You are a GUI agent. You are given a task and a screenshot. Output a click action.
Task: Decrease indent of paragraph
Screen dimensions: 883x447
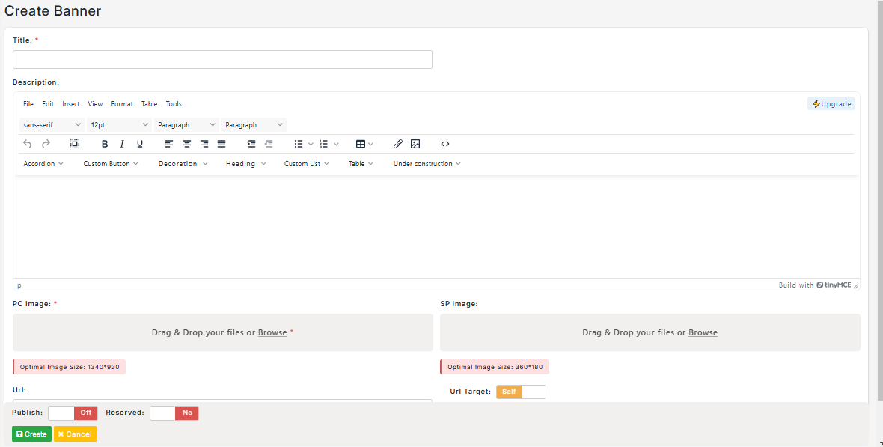(x=269, y=144)
